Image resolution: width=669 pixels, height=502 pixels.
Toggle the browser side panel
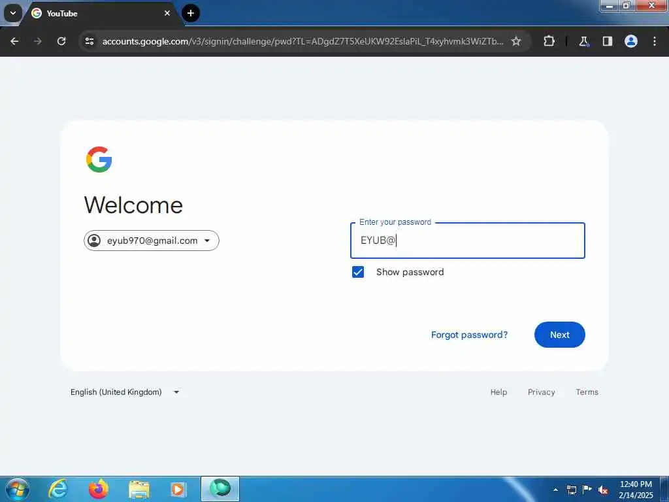[x=608, y=41]
